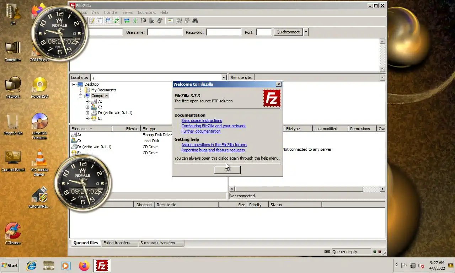
Task: Expand the C: drive tree node
Action: (x=87, y=107)
